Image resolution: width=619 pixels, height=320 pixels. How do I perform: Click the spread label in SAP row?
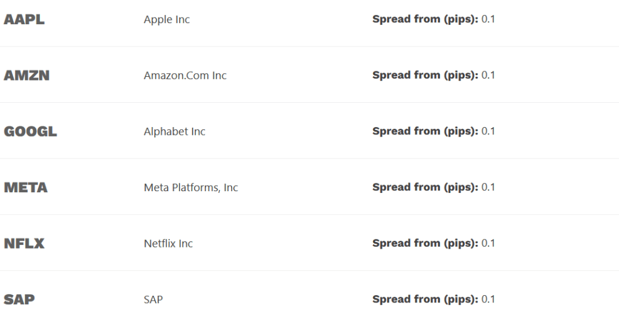tap(425, 299)
